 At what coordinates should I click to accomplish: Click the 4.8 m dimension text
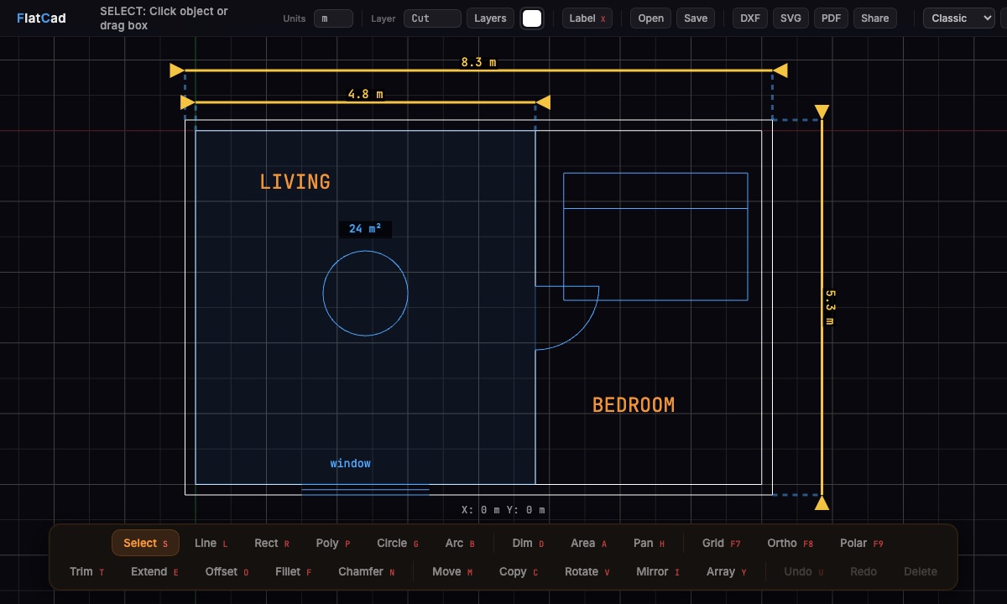coord(366,95)
